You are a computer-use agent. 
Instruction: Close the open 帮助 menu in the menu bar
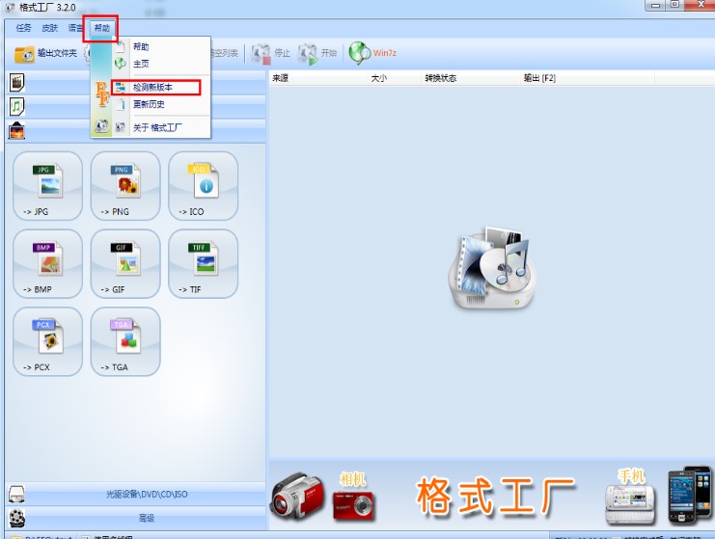101,28
